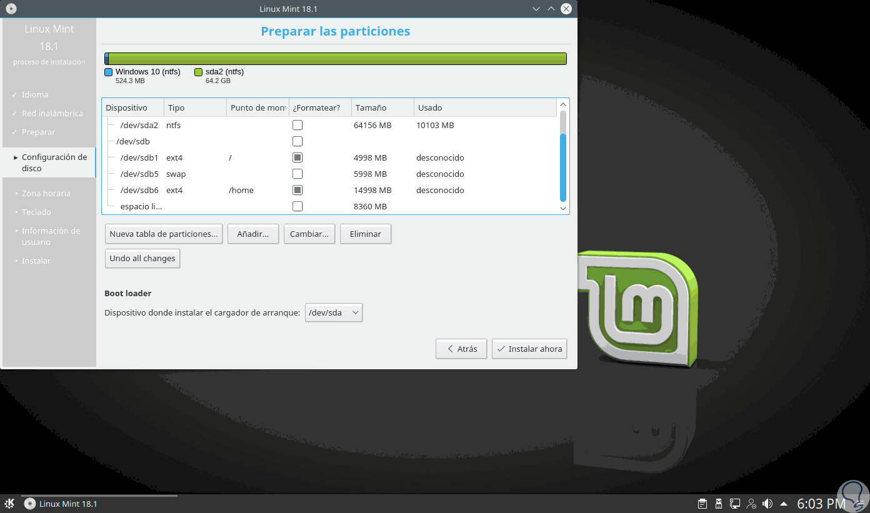Click the Linux Mint 18.1 taskbar entry
This screenshot has width=870, height=513.
[x=98, y=504]
